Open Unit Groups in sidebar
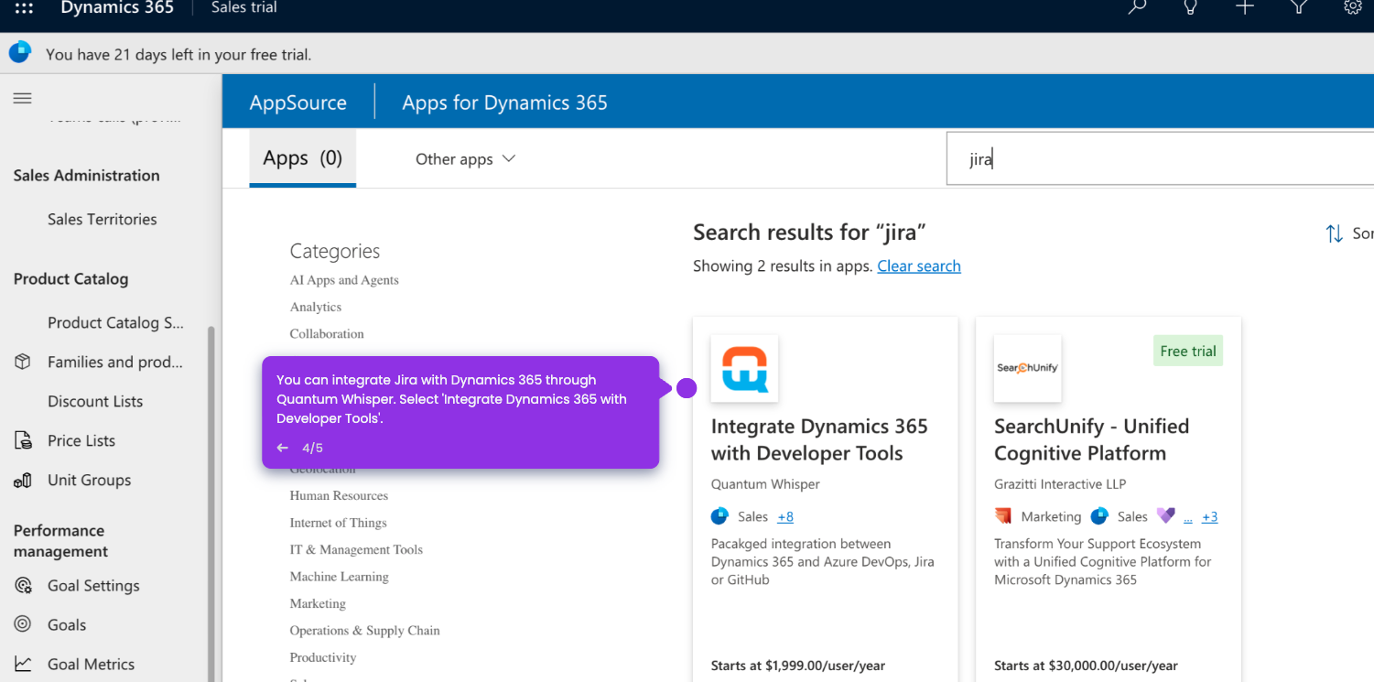 tap(89, 480)
